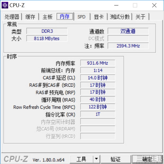
Task: Click the empty 行至列 (tRCD) field
Action: point(98,136)
